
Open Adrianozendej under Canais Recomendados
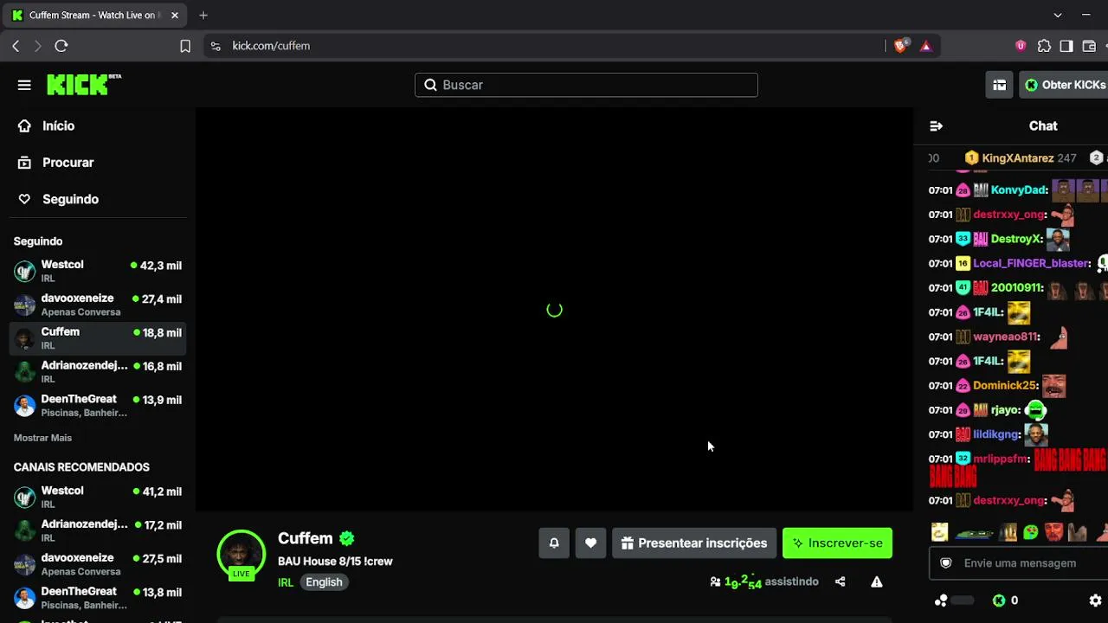coord(98,530)
